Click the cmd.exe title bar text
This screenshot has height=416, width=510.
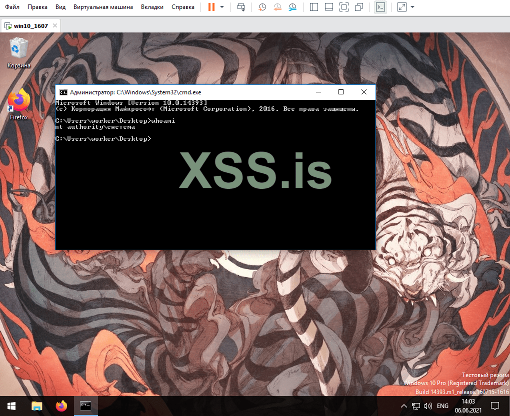coord(135,92)
